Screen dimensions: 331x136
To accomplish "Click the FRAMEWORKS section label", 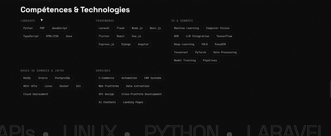I will (x=105, y=21).
